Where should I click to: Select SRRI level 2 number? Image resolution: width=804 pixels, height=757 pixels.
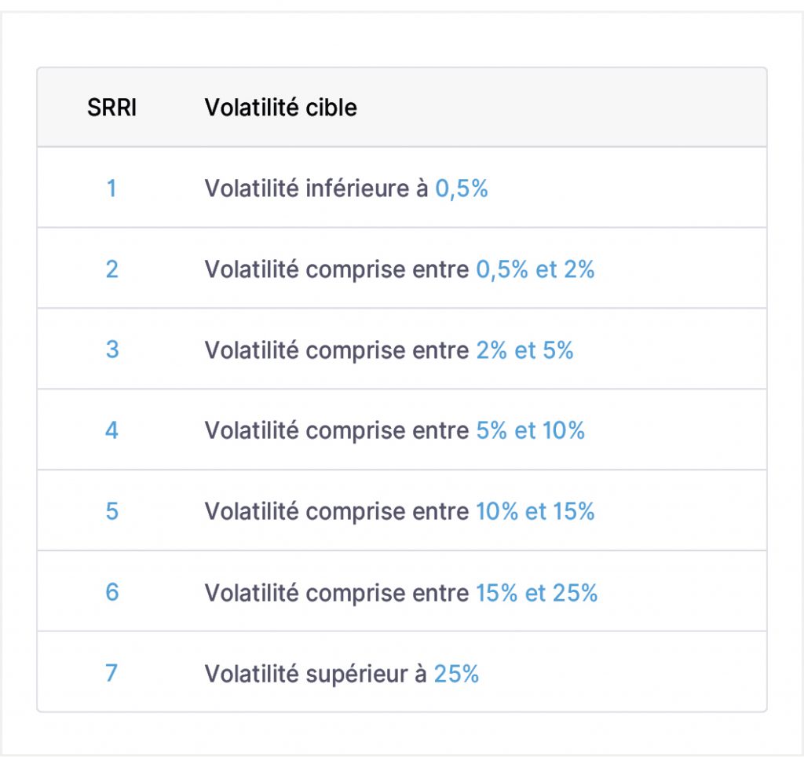click(111, 269)
